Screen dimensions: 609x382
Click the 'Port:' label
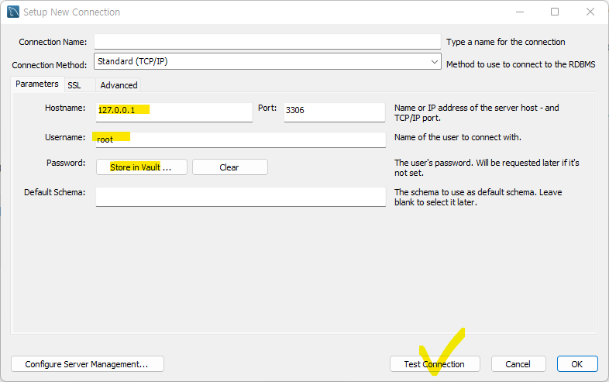click(267, 108)
